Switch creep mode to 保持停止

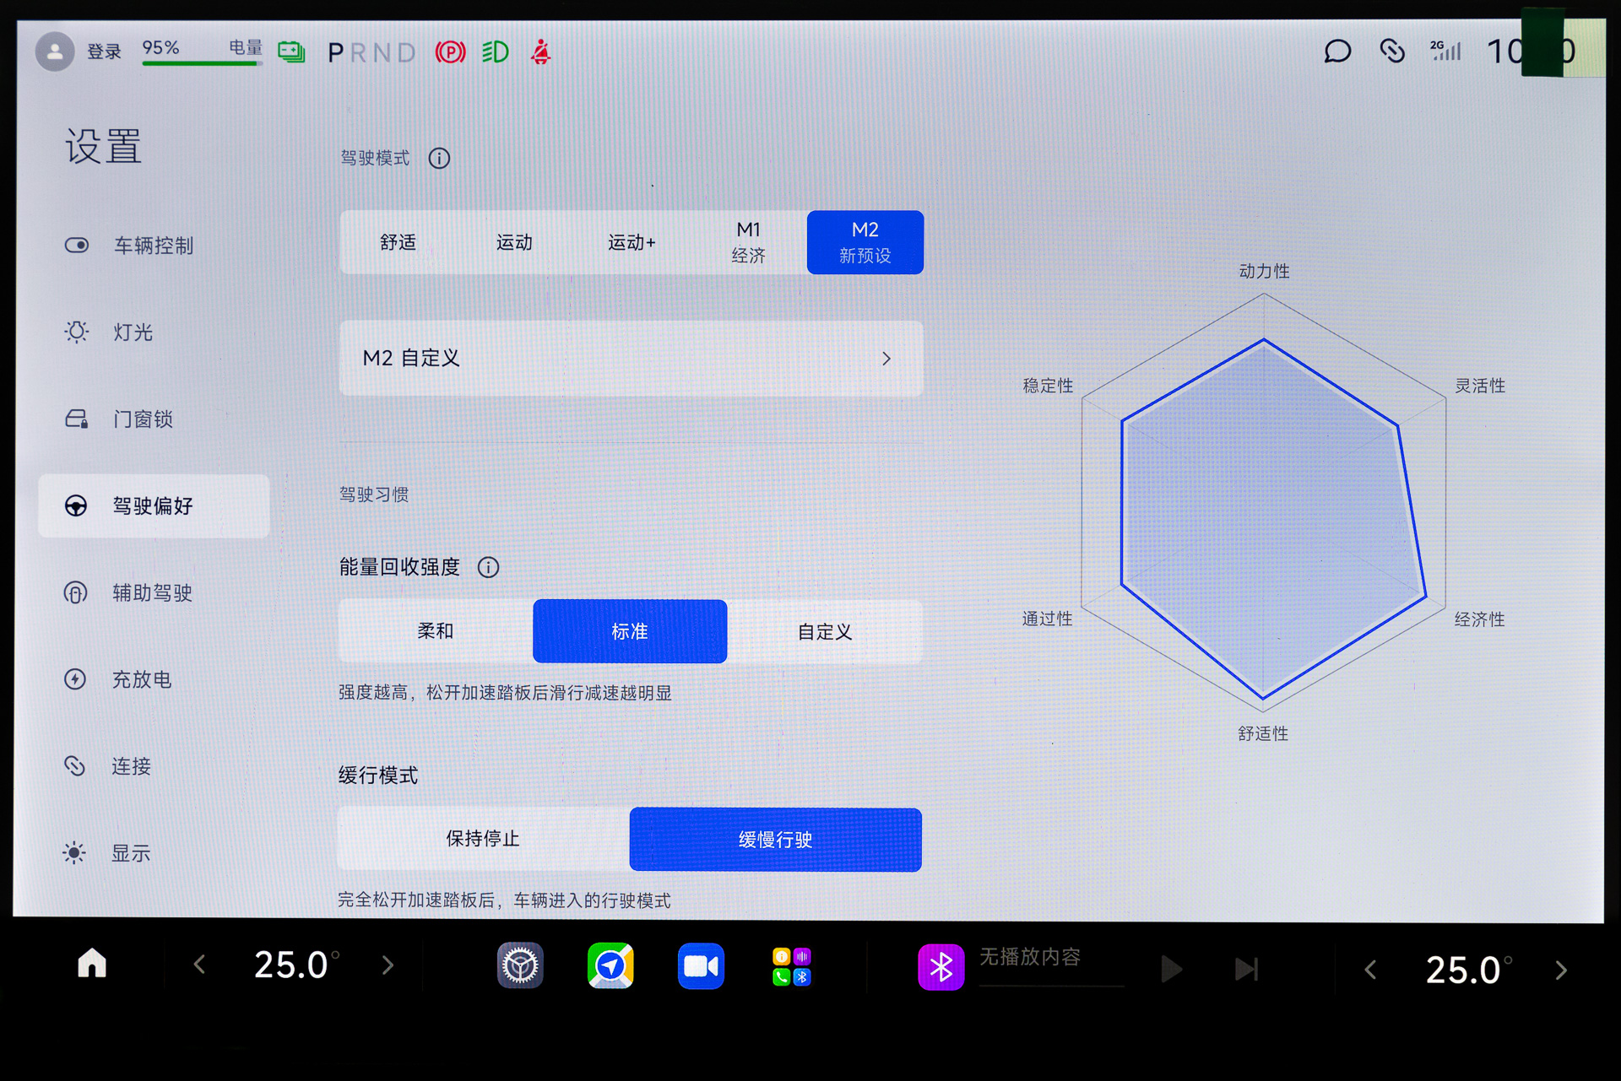pos(483,839)
